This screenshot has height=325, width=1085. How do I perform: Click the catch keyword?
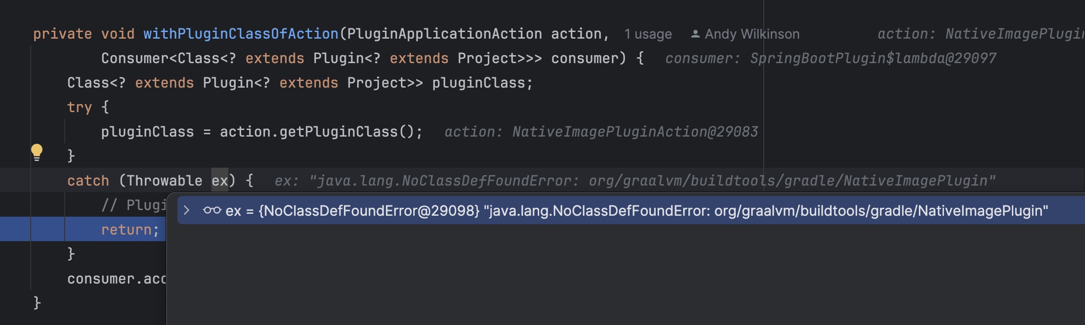pyautogui.click(x=88, y=181)
